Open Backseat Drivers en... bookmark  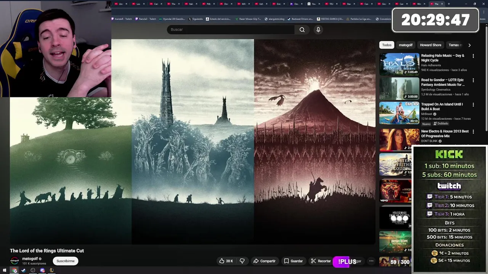[x=300, y=19]
